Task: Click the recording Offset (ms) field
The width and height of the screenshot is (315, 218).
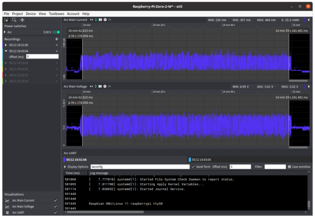Action: click(x=42, y=56)
